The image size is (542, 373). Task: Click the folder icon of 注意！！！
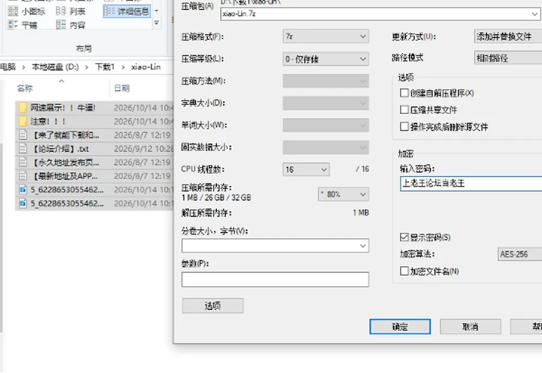tap(23, 121)
